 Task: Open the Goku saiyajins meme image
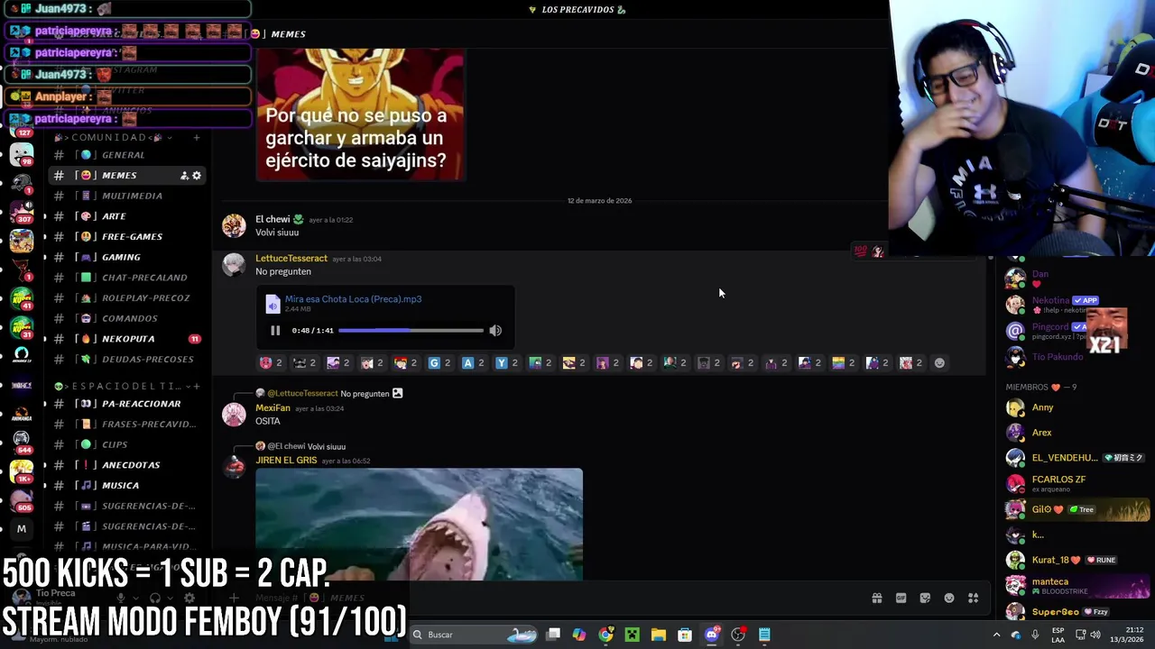(x=360, y=114)
